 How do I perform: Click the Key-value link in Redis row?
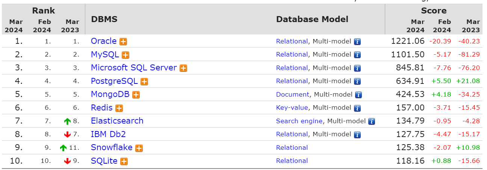pyautogui.click(x=292, y=108)
